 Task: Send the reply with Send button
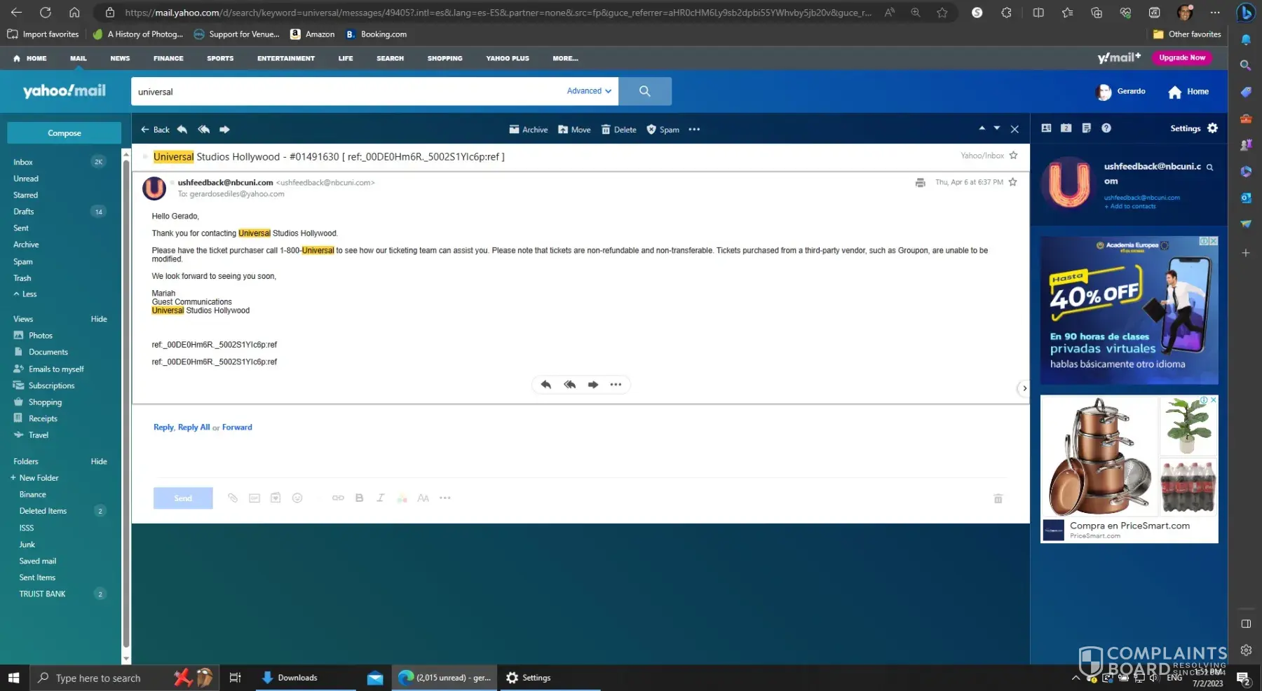(183, 498)
